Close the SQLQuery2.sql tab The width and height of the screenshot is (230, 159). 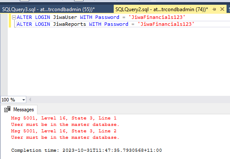pyautogui.click(x=222, y=9)
